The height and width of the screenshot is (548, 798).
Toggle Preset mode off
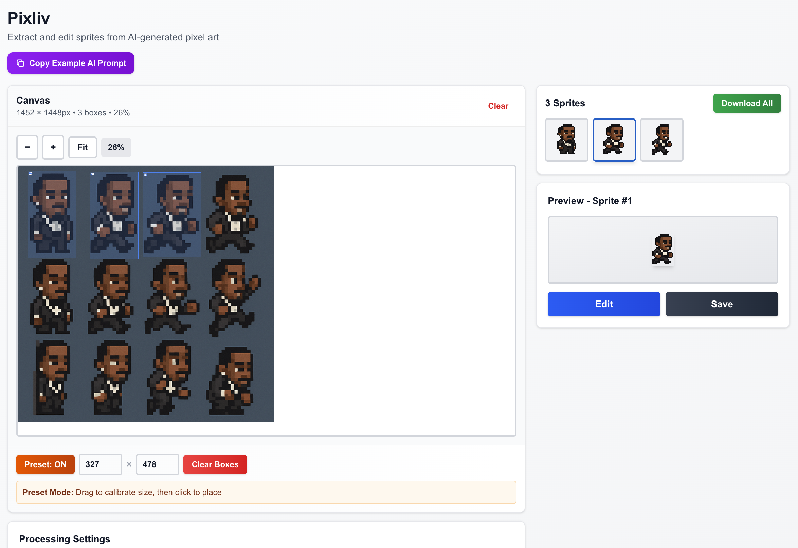point(45,464)
